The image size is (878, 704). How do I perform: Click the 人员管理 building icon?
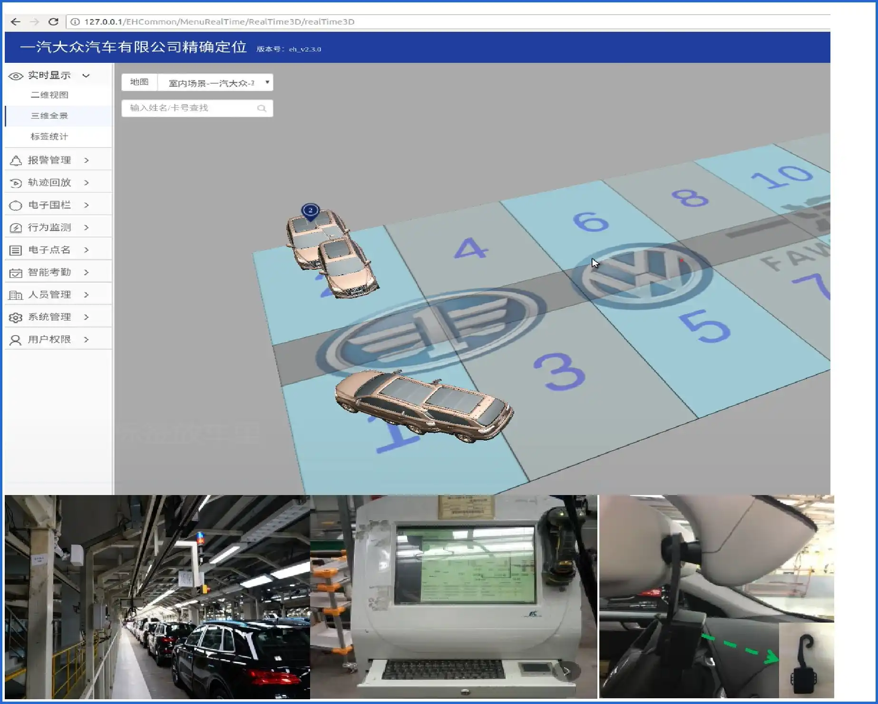[x=16, y=295]
